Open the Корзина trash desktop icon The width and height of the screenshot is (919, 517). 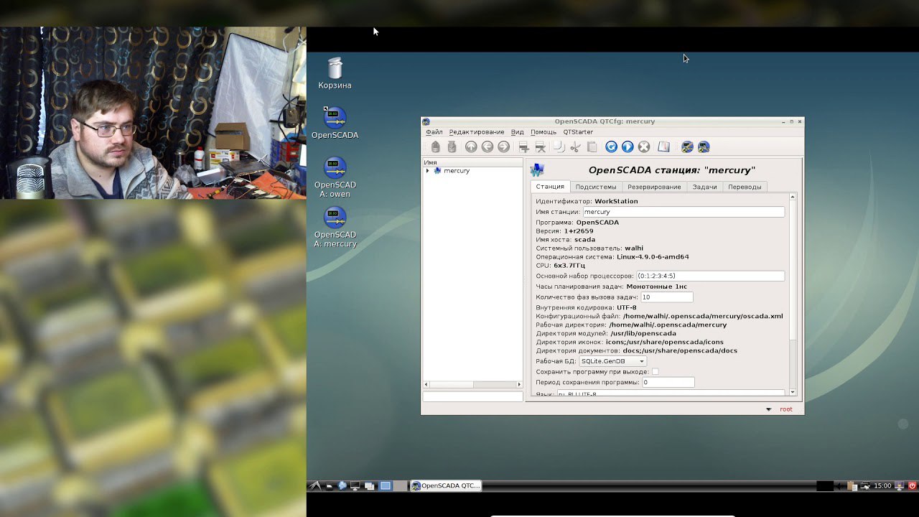click(335, 73)
